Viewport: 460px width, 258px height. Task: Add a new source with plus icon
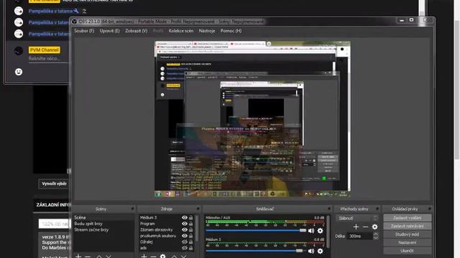[x=144, y=257]
